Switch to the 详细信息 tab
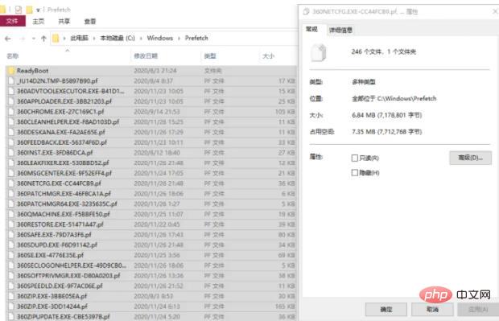 (340, 30)
